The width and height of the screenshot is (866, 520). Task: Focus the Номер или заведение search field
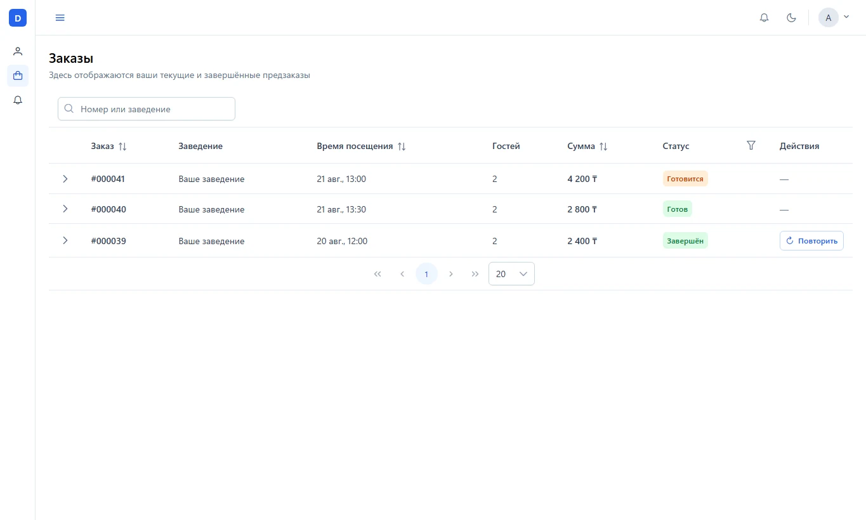click(x=147, y=108)
